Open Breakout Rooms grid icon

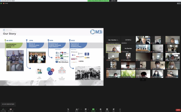pyautogui.click(x=107, y=109)
